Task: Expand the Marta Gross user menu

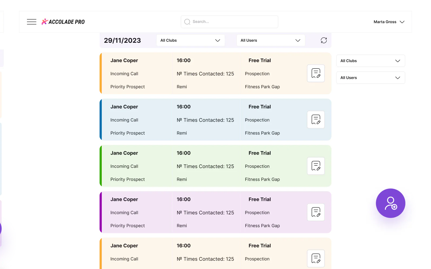Action: (389, 22)
